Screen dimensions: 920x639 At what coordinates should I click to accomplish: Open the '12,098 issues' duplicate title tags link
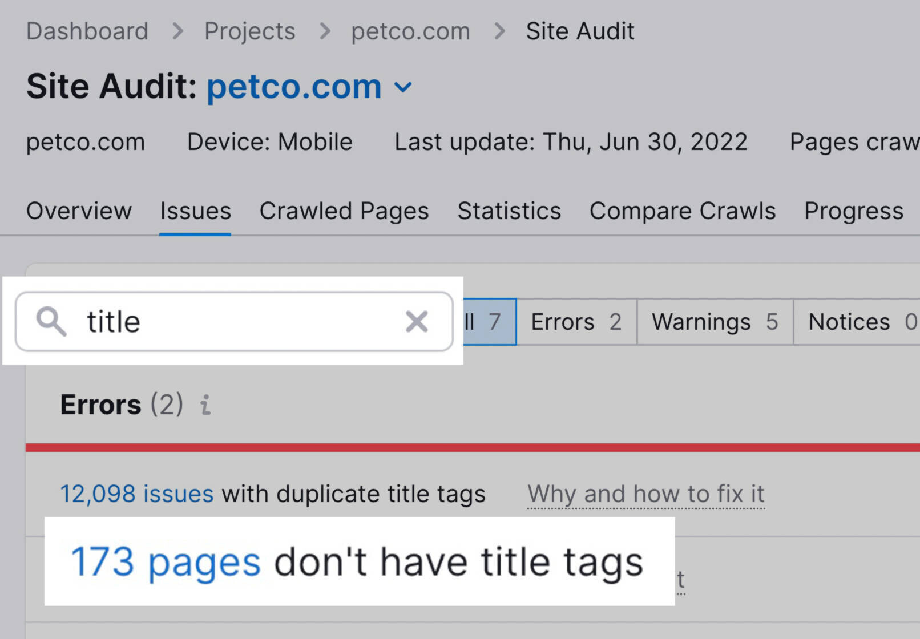click(x=136, y=494)
